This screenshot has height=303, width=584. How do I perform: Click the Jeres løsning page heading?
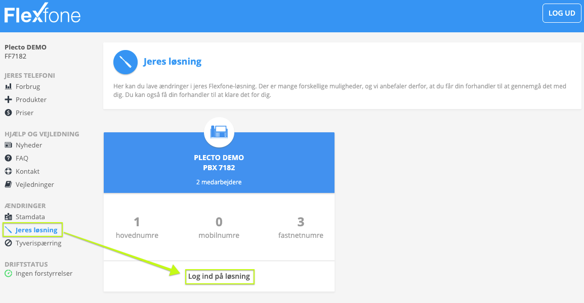coord(173,61)
